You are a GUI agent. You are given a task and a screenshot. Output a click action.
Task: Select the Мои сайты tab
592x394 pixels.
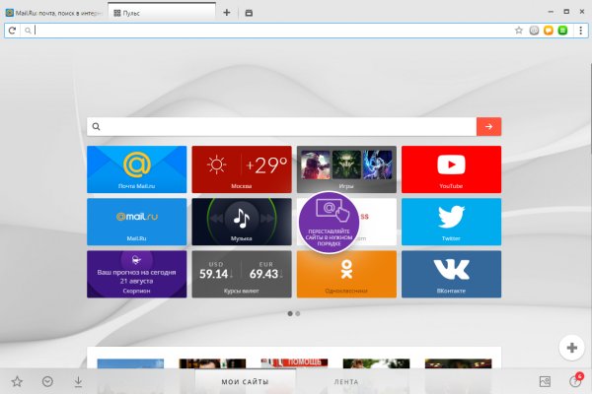pos(245,381)
